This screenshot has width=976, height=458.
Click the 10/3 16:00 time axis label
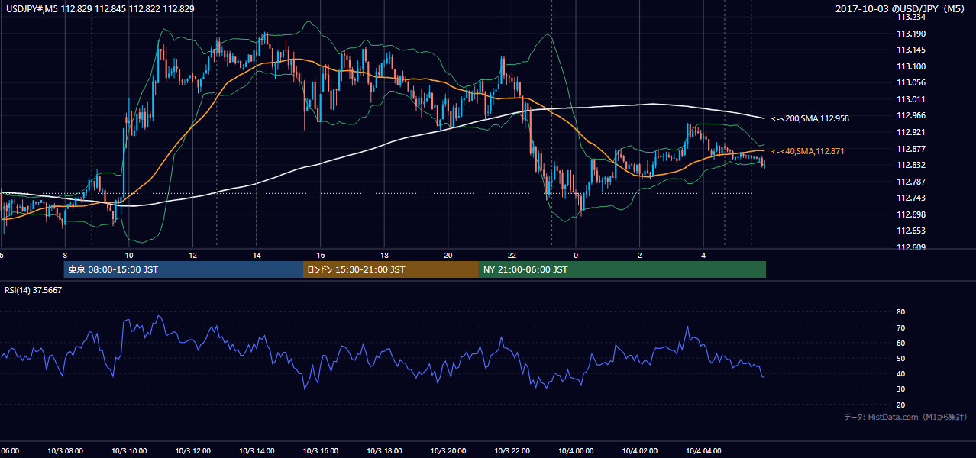point(321,450)
